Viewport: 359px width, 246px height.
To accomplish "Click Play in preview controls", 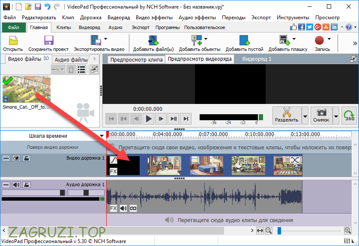I will (148, 119).
